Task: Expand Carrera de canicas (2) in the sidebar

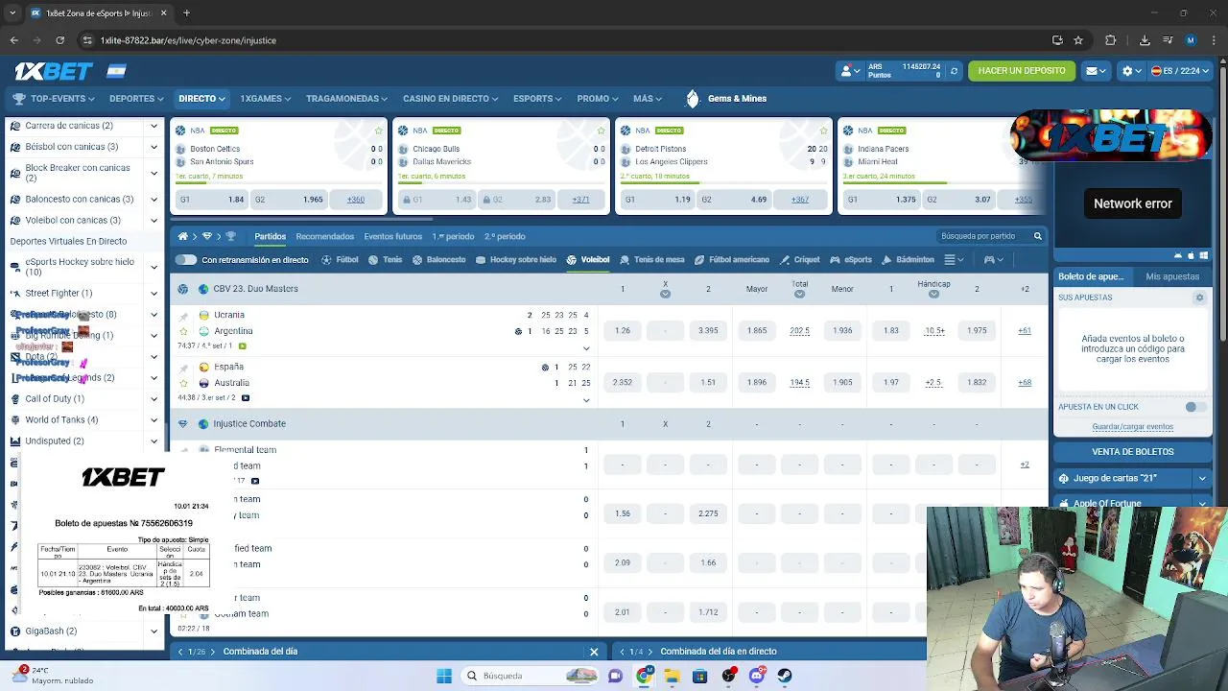Action: point(153,126)
